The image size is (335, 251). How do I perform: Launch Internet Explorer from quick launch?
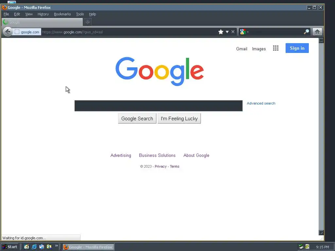click(x=34, y=247)
